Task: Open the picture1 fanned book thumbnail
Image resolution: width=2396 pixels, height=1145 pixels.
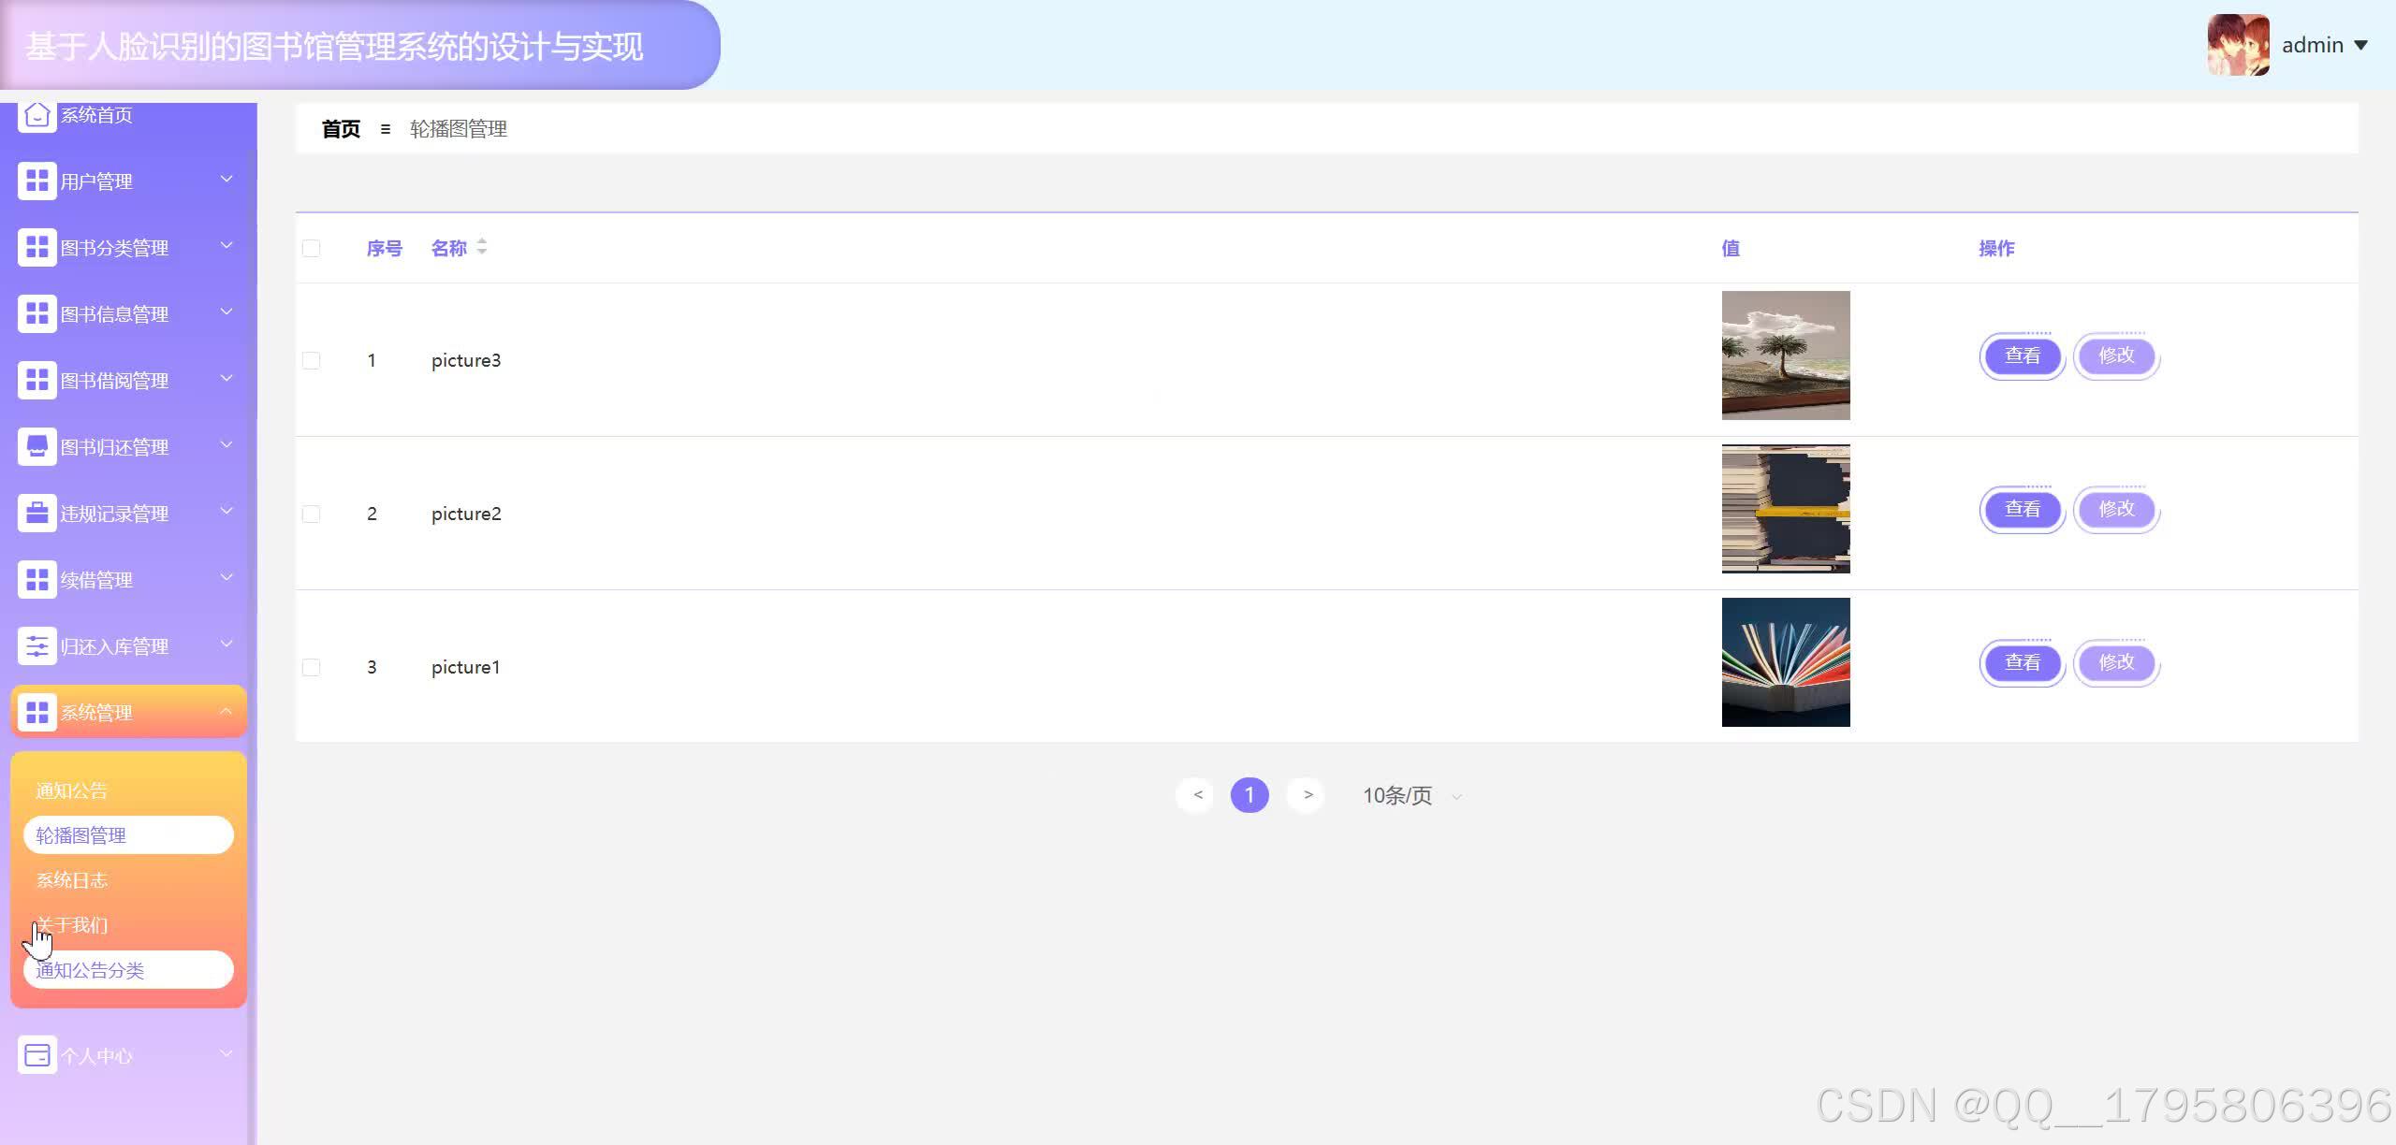Action: [1785, 662]
